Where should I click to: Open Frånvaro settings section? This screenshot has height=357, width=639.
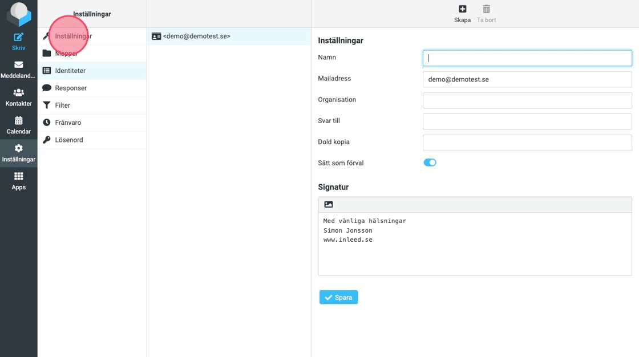coord(68,123)
